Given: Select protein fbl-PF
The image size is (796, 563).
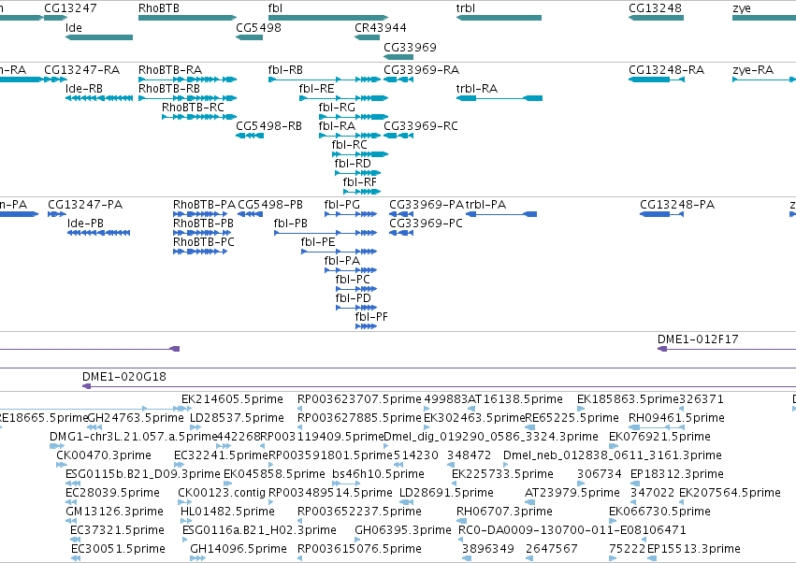Looking at the screenshot, I should point(371,317).
